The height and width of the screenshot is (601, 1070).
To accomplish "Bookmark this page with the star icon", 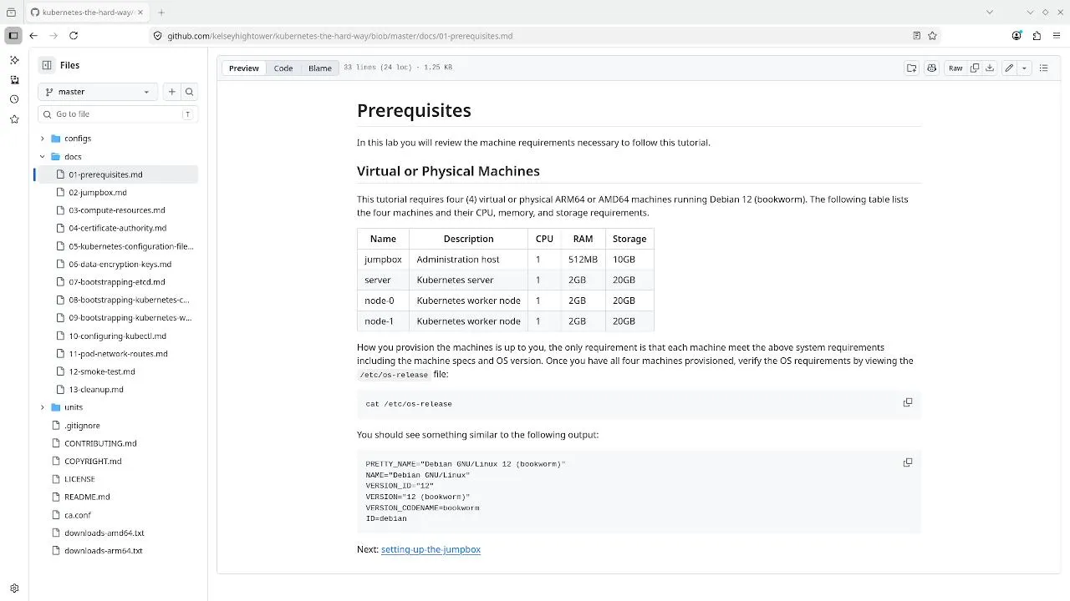I will click(x=932, y=36).
